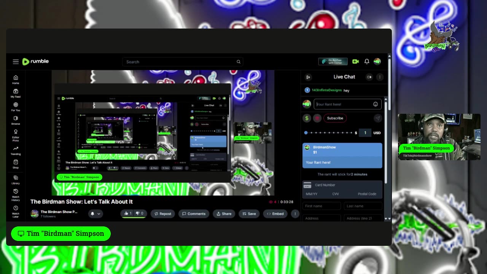
Task: Open more video options after Embed
Action: tap(295, 214)
